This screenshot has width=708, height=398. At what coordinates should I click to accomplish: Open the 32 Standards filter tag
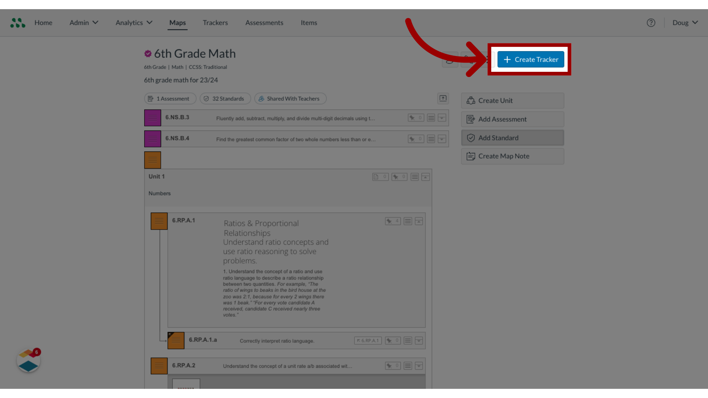point(225,98)
